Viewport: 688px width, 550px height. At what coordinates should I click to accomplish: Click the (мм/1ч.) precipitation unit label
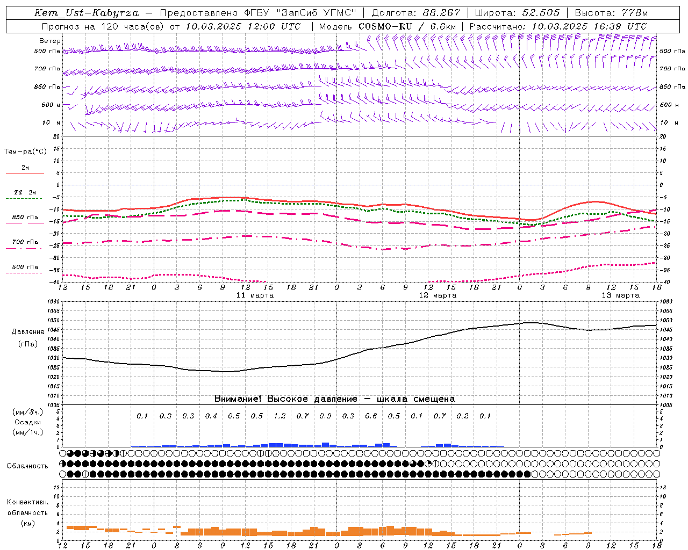(28, 432)
